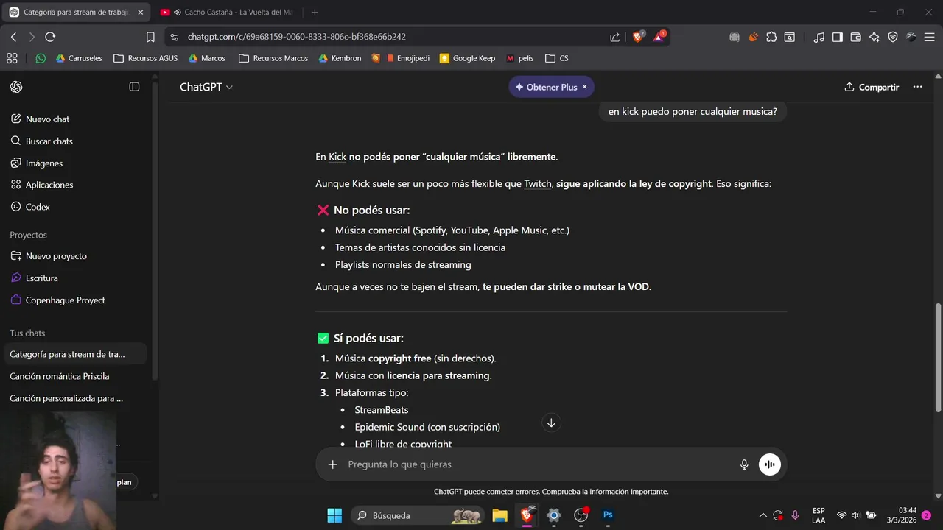The height and width of the screenshot is (530, 943).
Task: Open the Brave VPN shield icon
Action: (893, 37)
